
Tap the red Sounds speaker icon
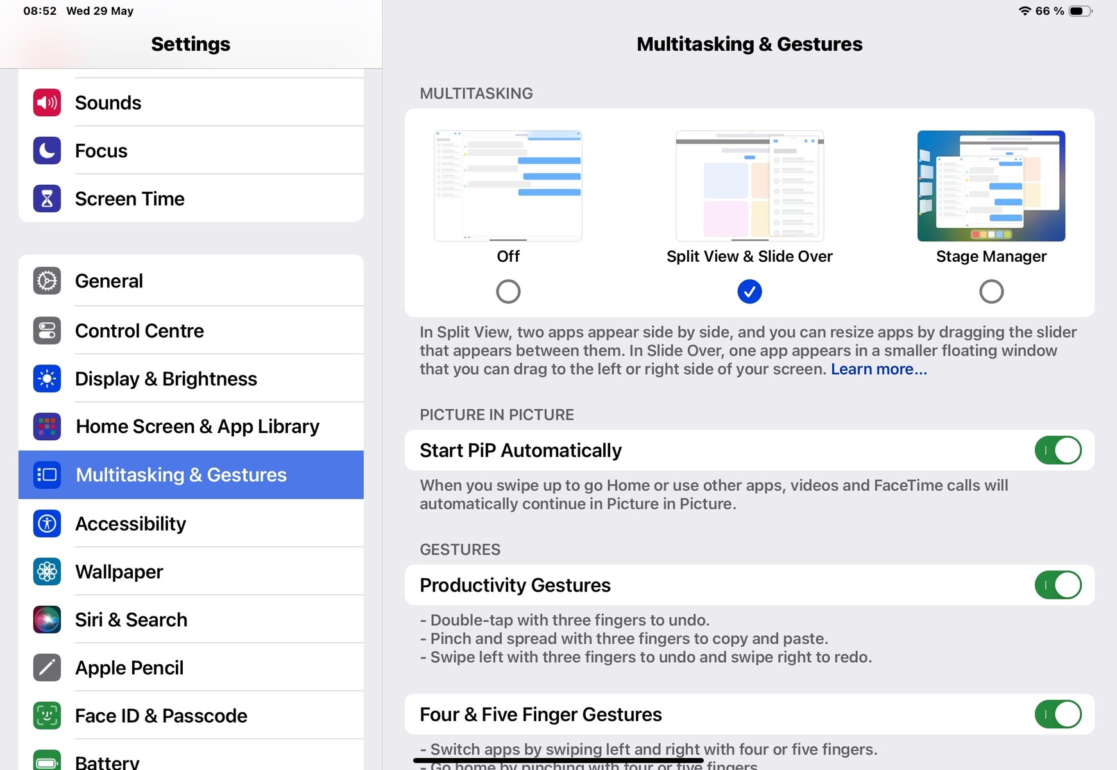pyautogui.click(x=47, y=103)
